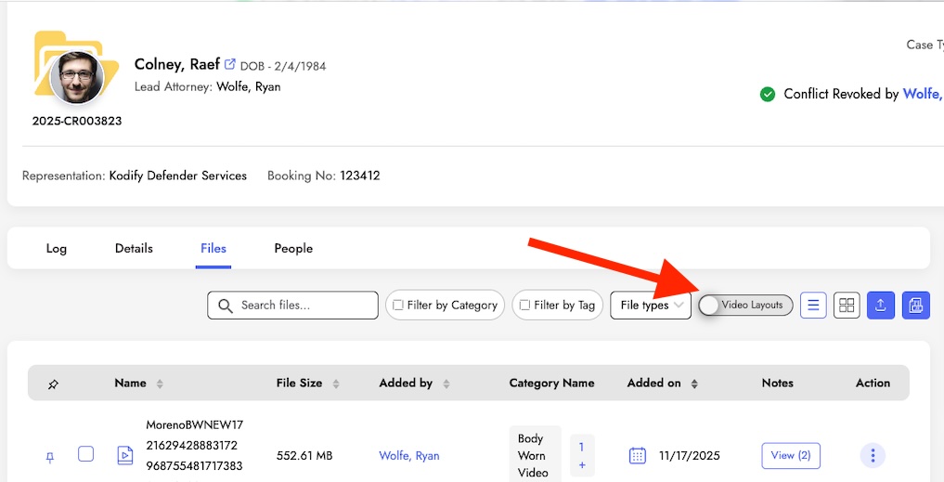Viewport: 944px width, 482px height.
Task: Open the calendar icon next to 11/17/2025
Action: [637, 455]
